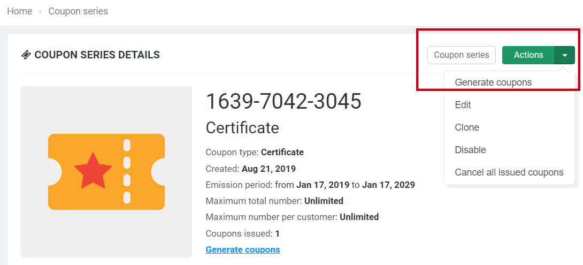
Task: Choose Disable in the Actions menu
Action: (x=470, y=150)
